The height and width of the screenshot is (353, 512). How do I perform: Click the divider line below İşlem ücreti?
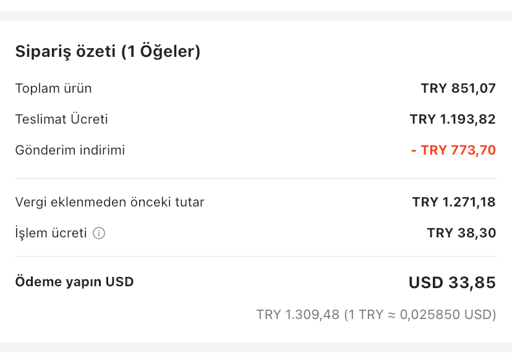click(255, 257)
